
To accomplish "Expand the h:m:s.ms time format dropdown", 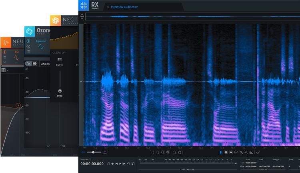I will (x=86, y=159).
